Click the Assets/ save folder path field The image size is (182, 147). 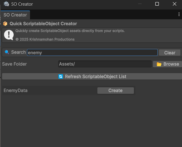(105, 64)
